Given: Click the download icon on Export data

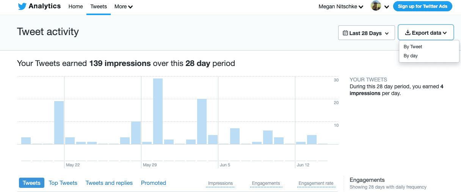Looking at the screenshot, I should 408,33.
